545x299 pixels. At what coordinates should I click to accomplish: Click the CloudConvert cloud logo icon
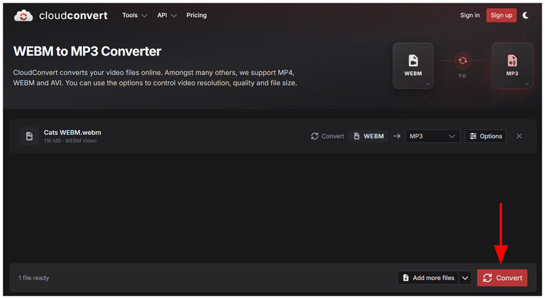(23, 16)
